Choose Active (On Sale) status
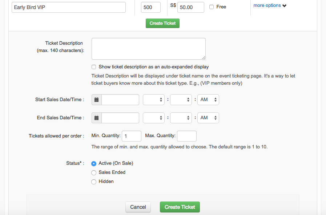 click(94, 164)
